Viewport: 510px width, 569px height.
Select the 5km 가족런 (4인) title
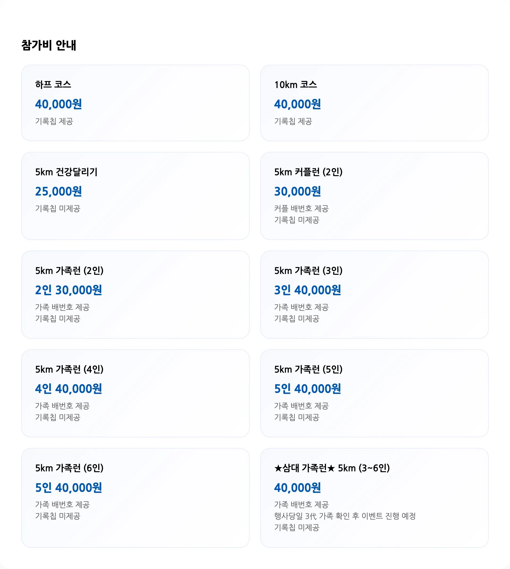click(x=69, y=369)
